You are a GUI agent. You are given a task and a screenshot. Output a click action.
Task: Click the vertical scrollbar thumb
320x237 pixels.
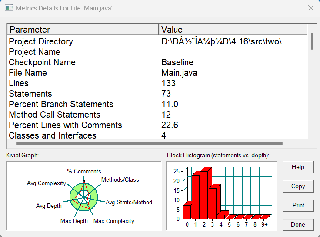coord(312,41)
